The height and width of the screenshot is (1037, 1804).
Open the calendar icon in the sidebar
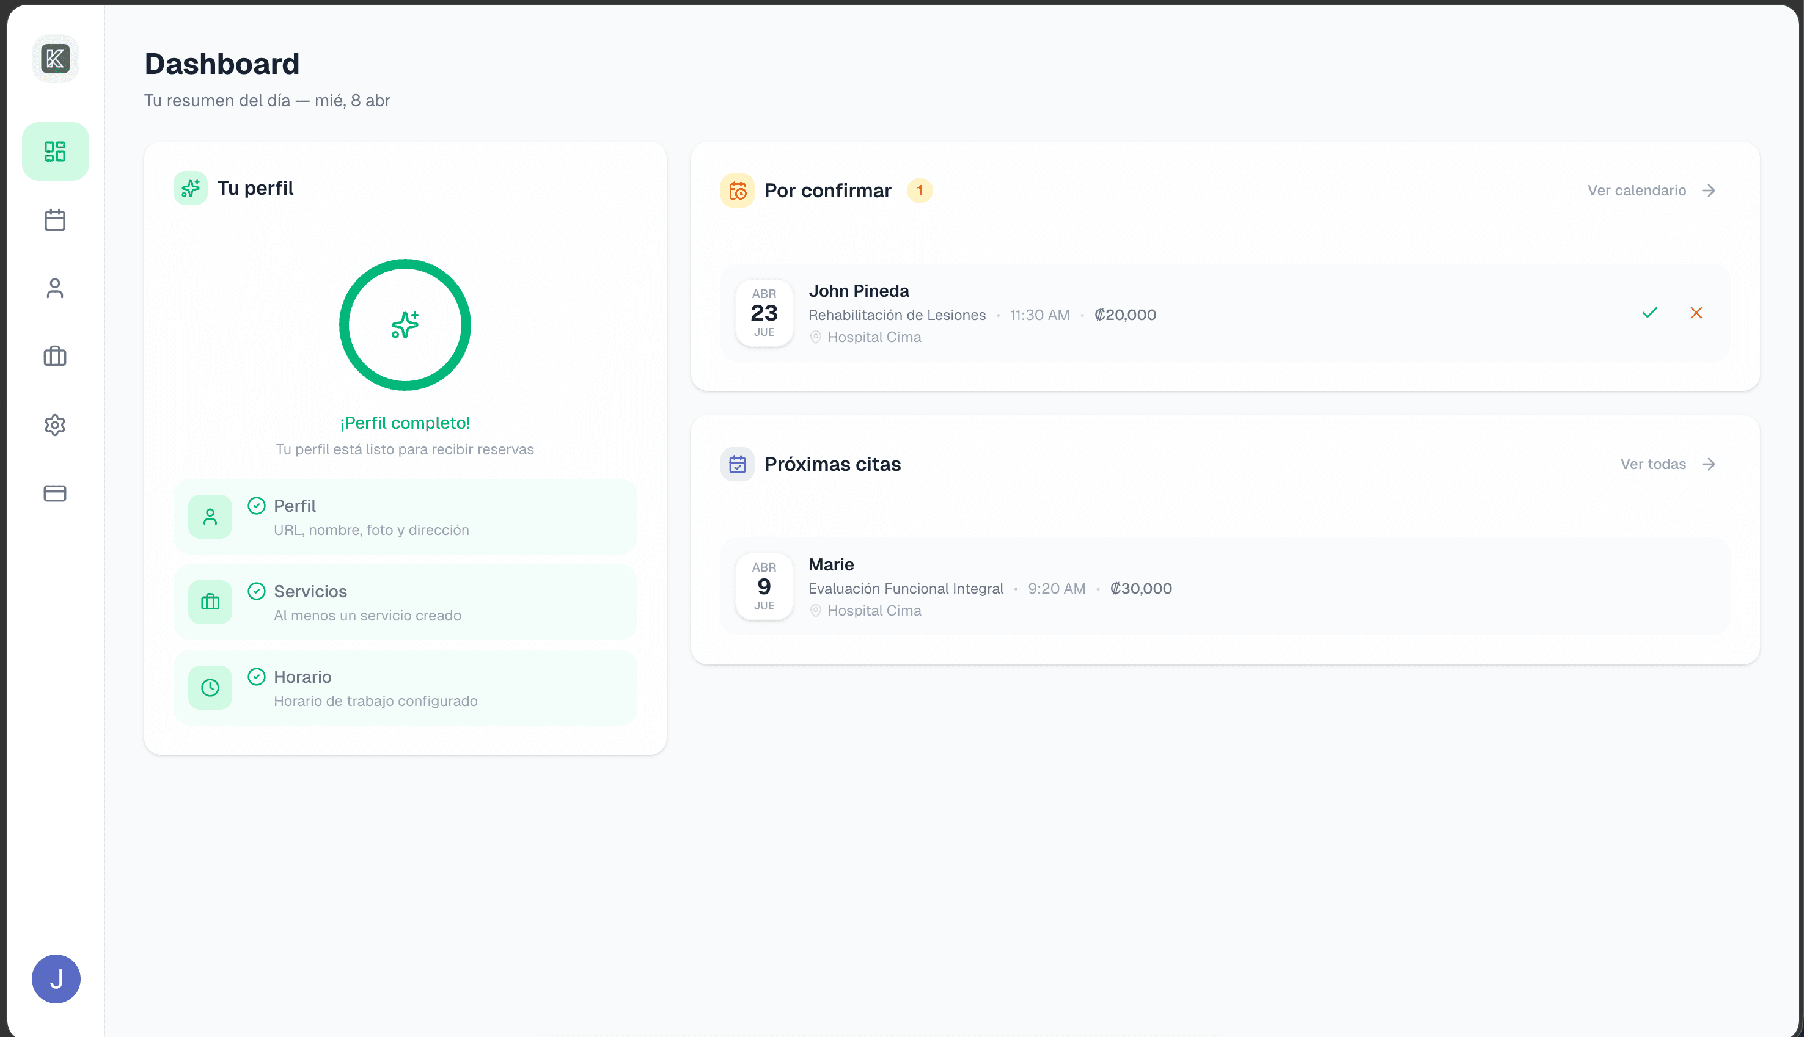pos(55,220)
